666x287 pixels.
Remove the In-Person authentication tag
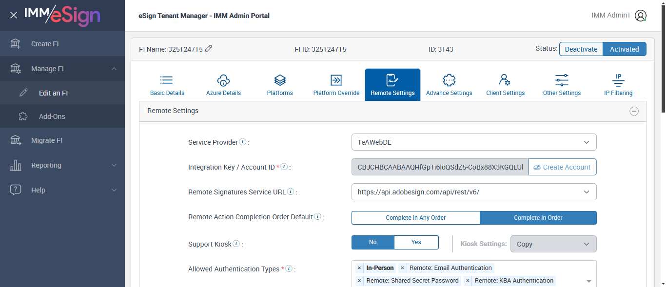coord(359,268)
